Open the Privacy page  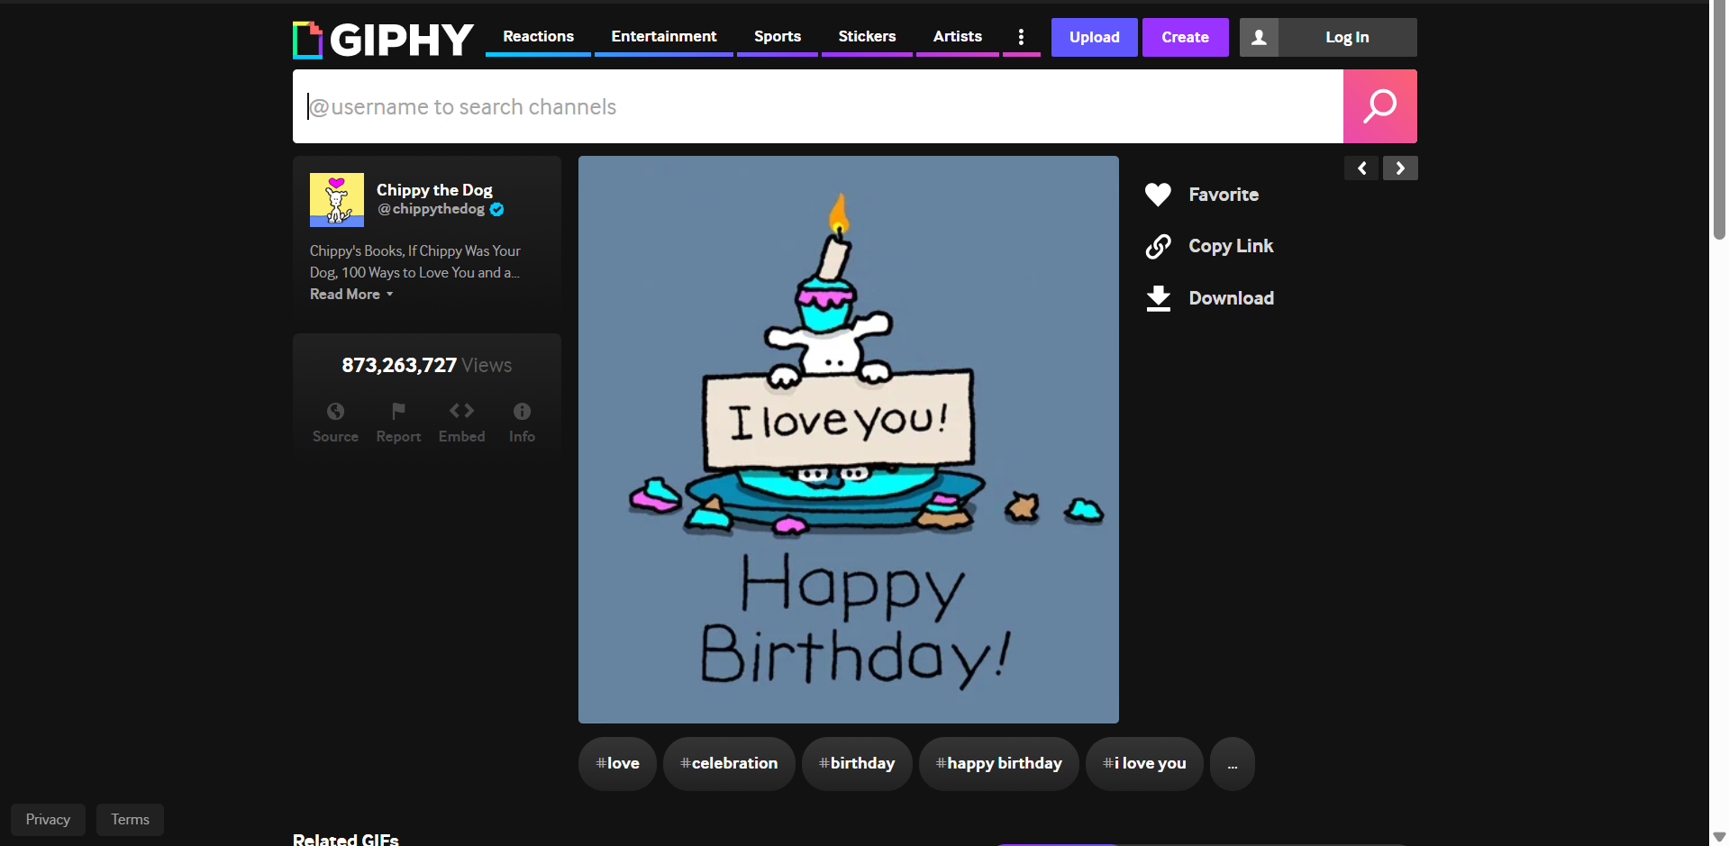47,819
